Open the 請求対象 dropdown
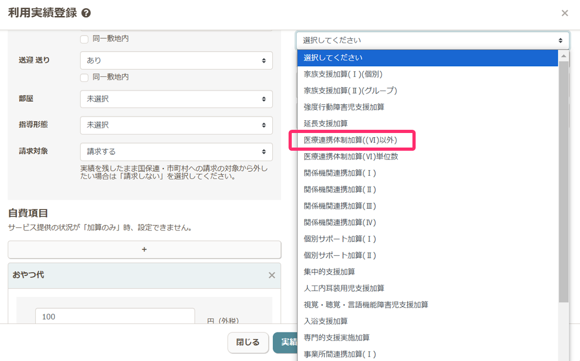 176,152
